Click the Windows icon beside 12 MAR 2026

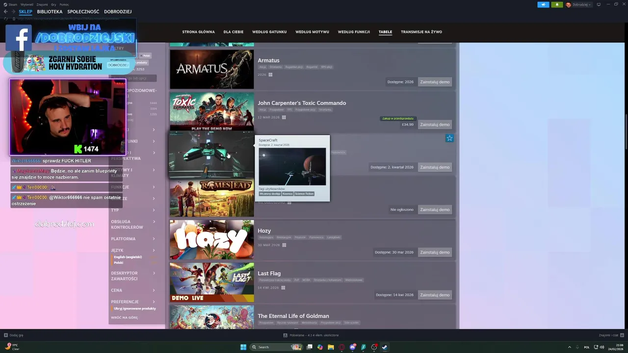pos(284,117)
